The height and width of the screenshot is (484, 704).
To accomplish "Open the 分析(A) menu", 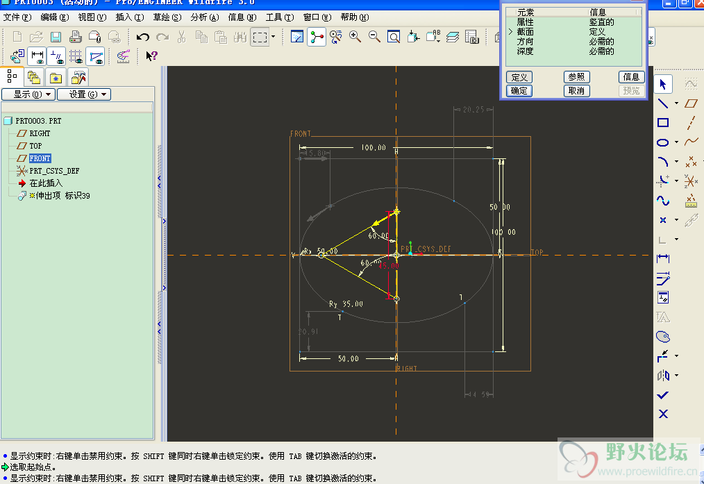I will [204, 17].
